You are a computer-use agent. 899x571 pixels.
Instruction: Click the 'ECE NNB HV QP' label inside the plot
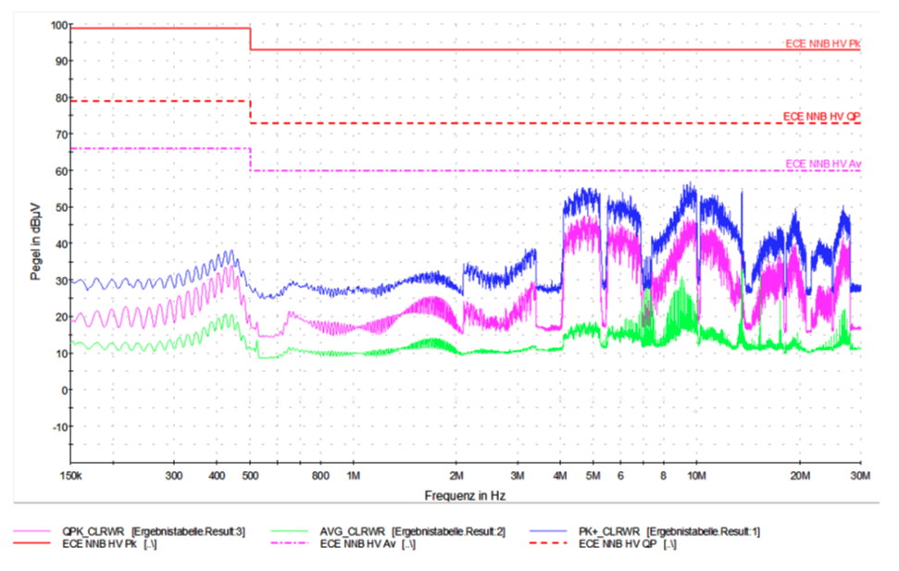coord(821,117)
